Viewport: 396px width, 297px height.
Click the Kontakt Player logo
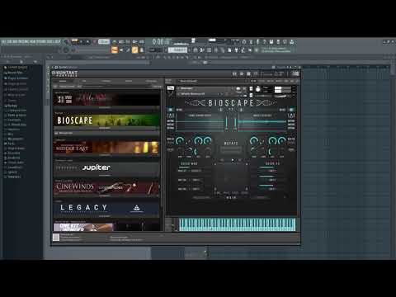pos(65,73)
